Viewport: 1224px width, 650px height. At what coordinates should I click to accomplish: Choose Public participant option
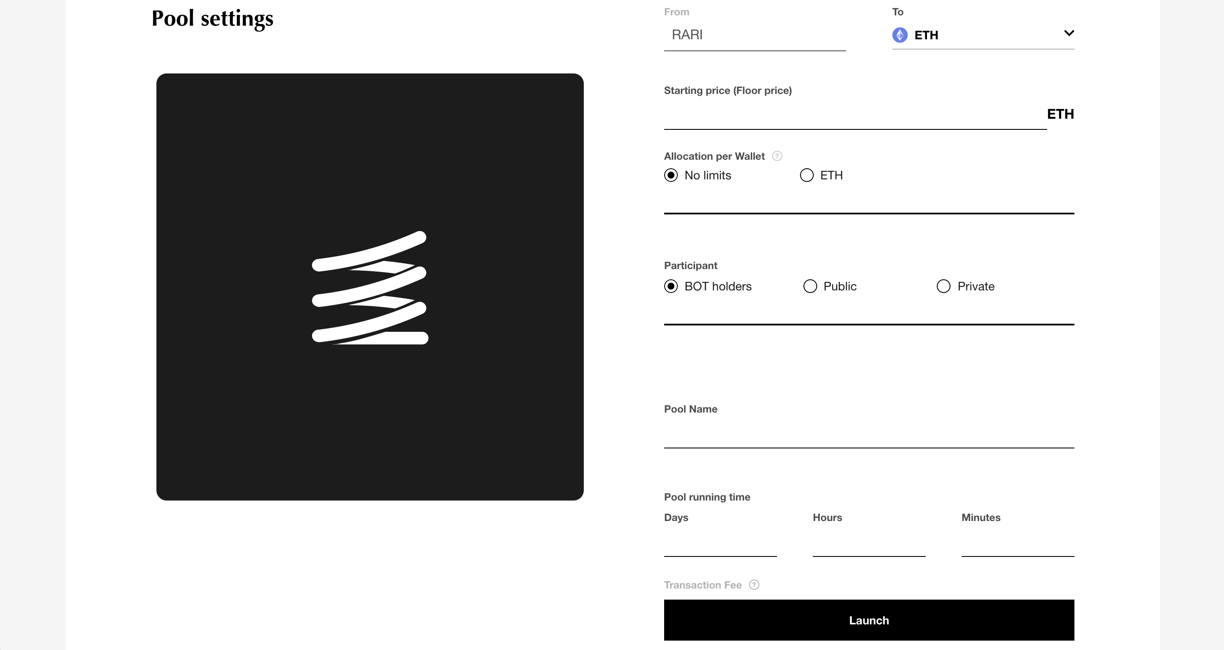(x=810, y=286)
